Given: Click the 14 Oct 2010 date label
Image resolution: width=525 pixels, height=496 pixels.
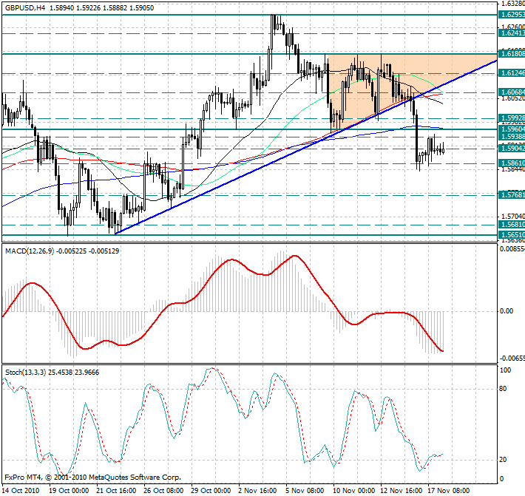Looking at the screenshot, I should (x=21, y=491).
